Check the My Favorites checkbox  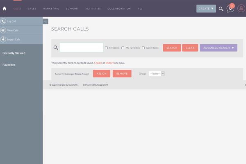[x=123, y=48]
